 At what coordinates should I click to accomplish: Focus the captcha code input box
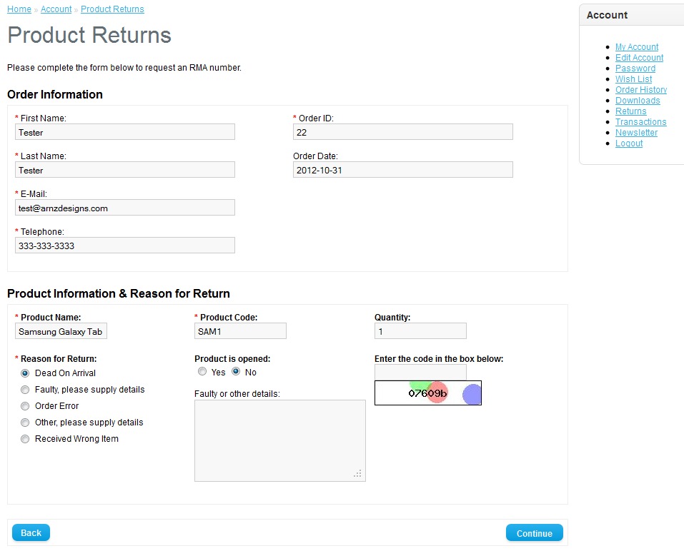click(x=420, y=372)
